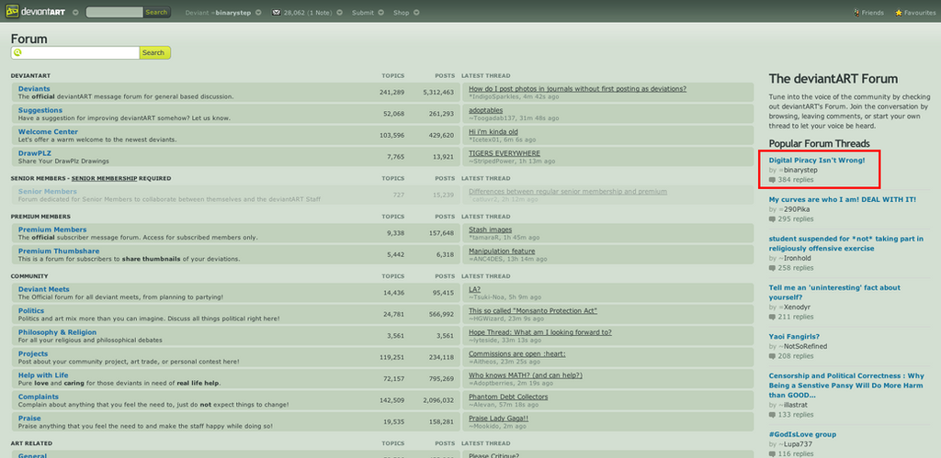
Task: Open the Praise forum
Action: pos(29,419)
